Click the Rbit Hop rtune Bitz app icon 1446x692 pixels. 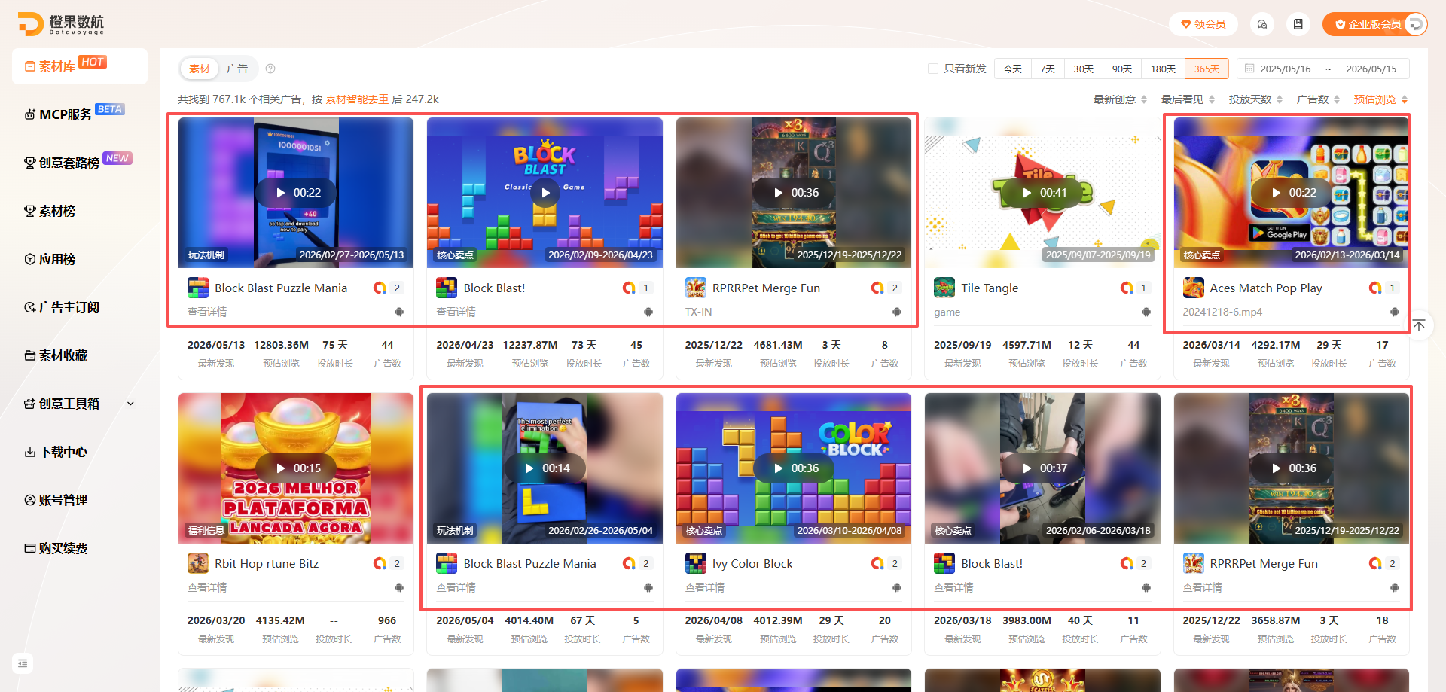(x=198, y=563)
